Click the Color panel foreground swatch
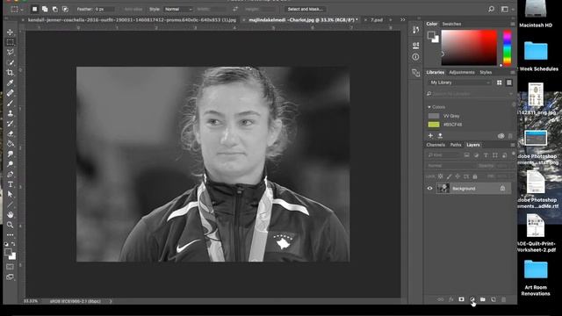 click(x=431, y=35)
